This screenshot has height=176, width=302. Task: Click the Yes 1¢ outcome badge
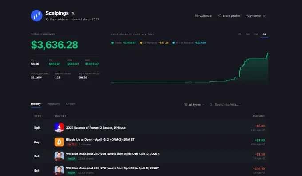pyautogui.click(x=71, y=159)
